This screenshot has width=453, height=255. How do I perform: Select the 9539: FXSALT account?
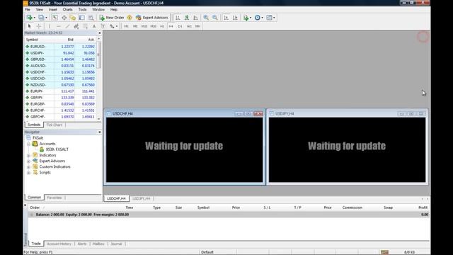(57, 149)
